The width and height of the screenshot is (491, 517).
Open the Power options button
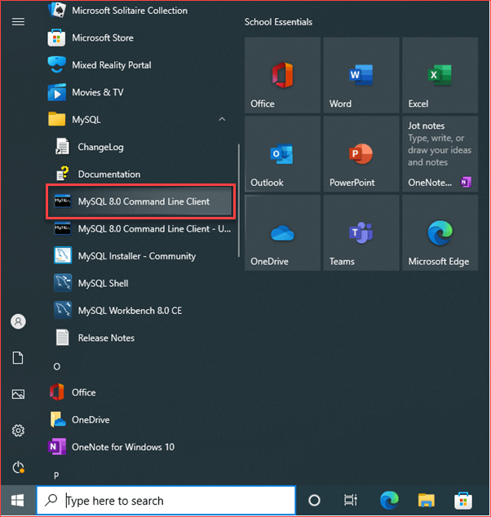pyautogui.click(x=18, y=467)
